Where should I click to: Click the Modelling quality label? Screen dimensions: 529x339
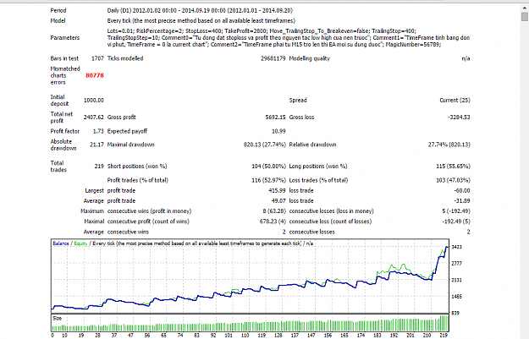[x=310, y=58]
